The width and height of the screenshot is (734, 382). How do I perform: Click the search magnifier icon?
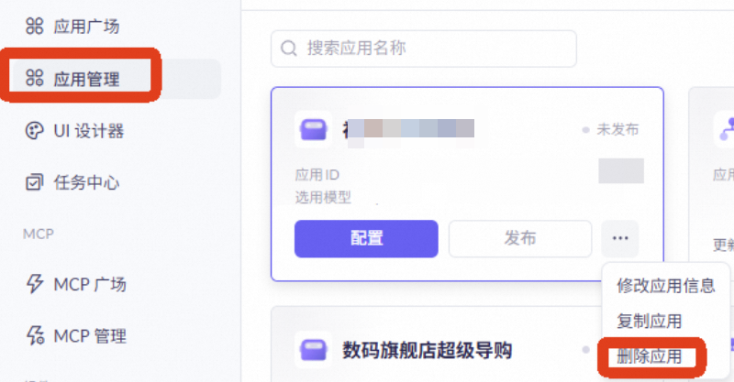click(x=289, y=49)
